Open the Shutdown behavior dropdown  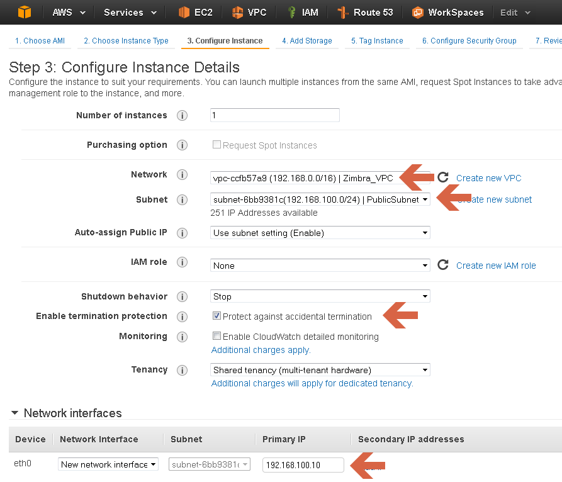click(320, 296)
